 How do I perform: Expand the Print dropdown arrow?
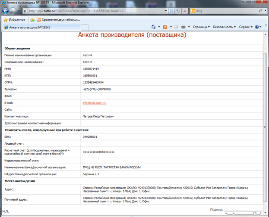(x=189, y=27)
